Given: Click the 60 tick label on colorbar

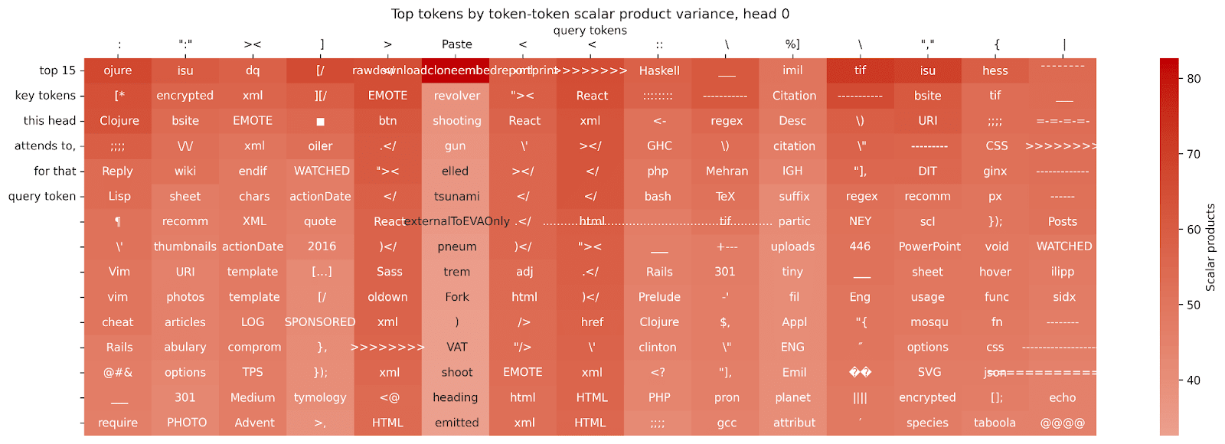Looking at the screenshot, I should coord(1194,229).
